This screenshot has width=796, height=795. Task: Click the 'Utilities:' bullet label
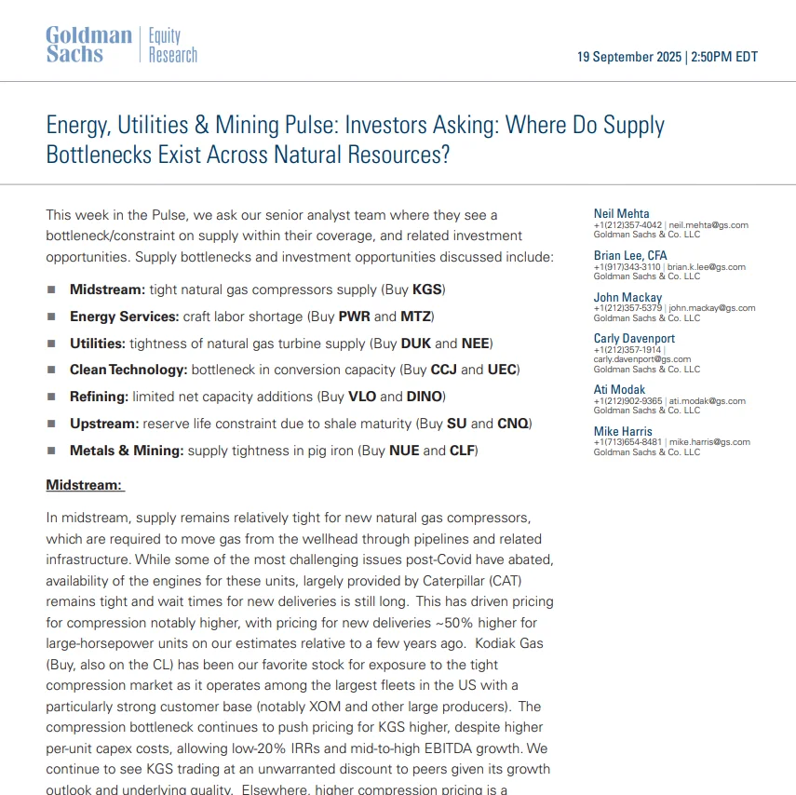[x=98, y=344]
